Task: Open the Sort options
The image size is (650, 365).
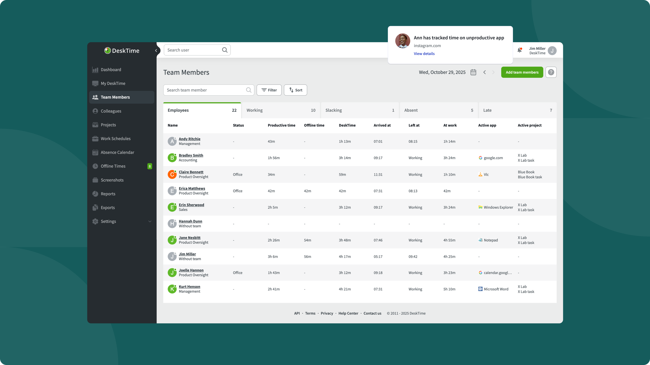Action: pos(295,90)
